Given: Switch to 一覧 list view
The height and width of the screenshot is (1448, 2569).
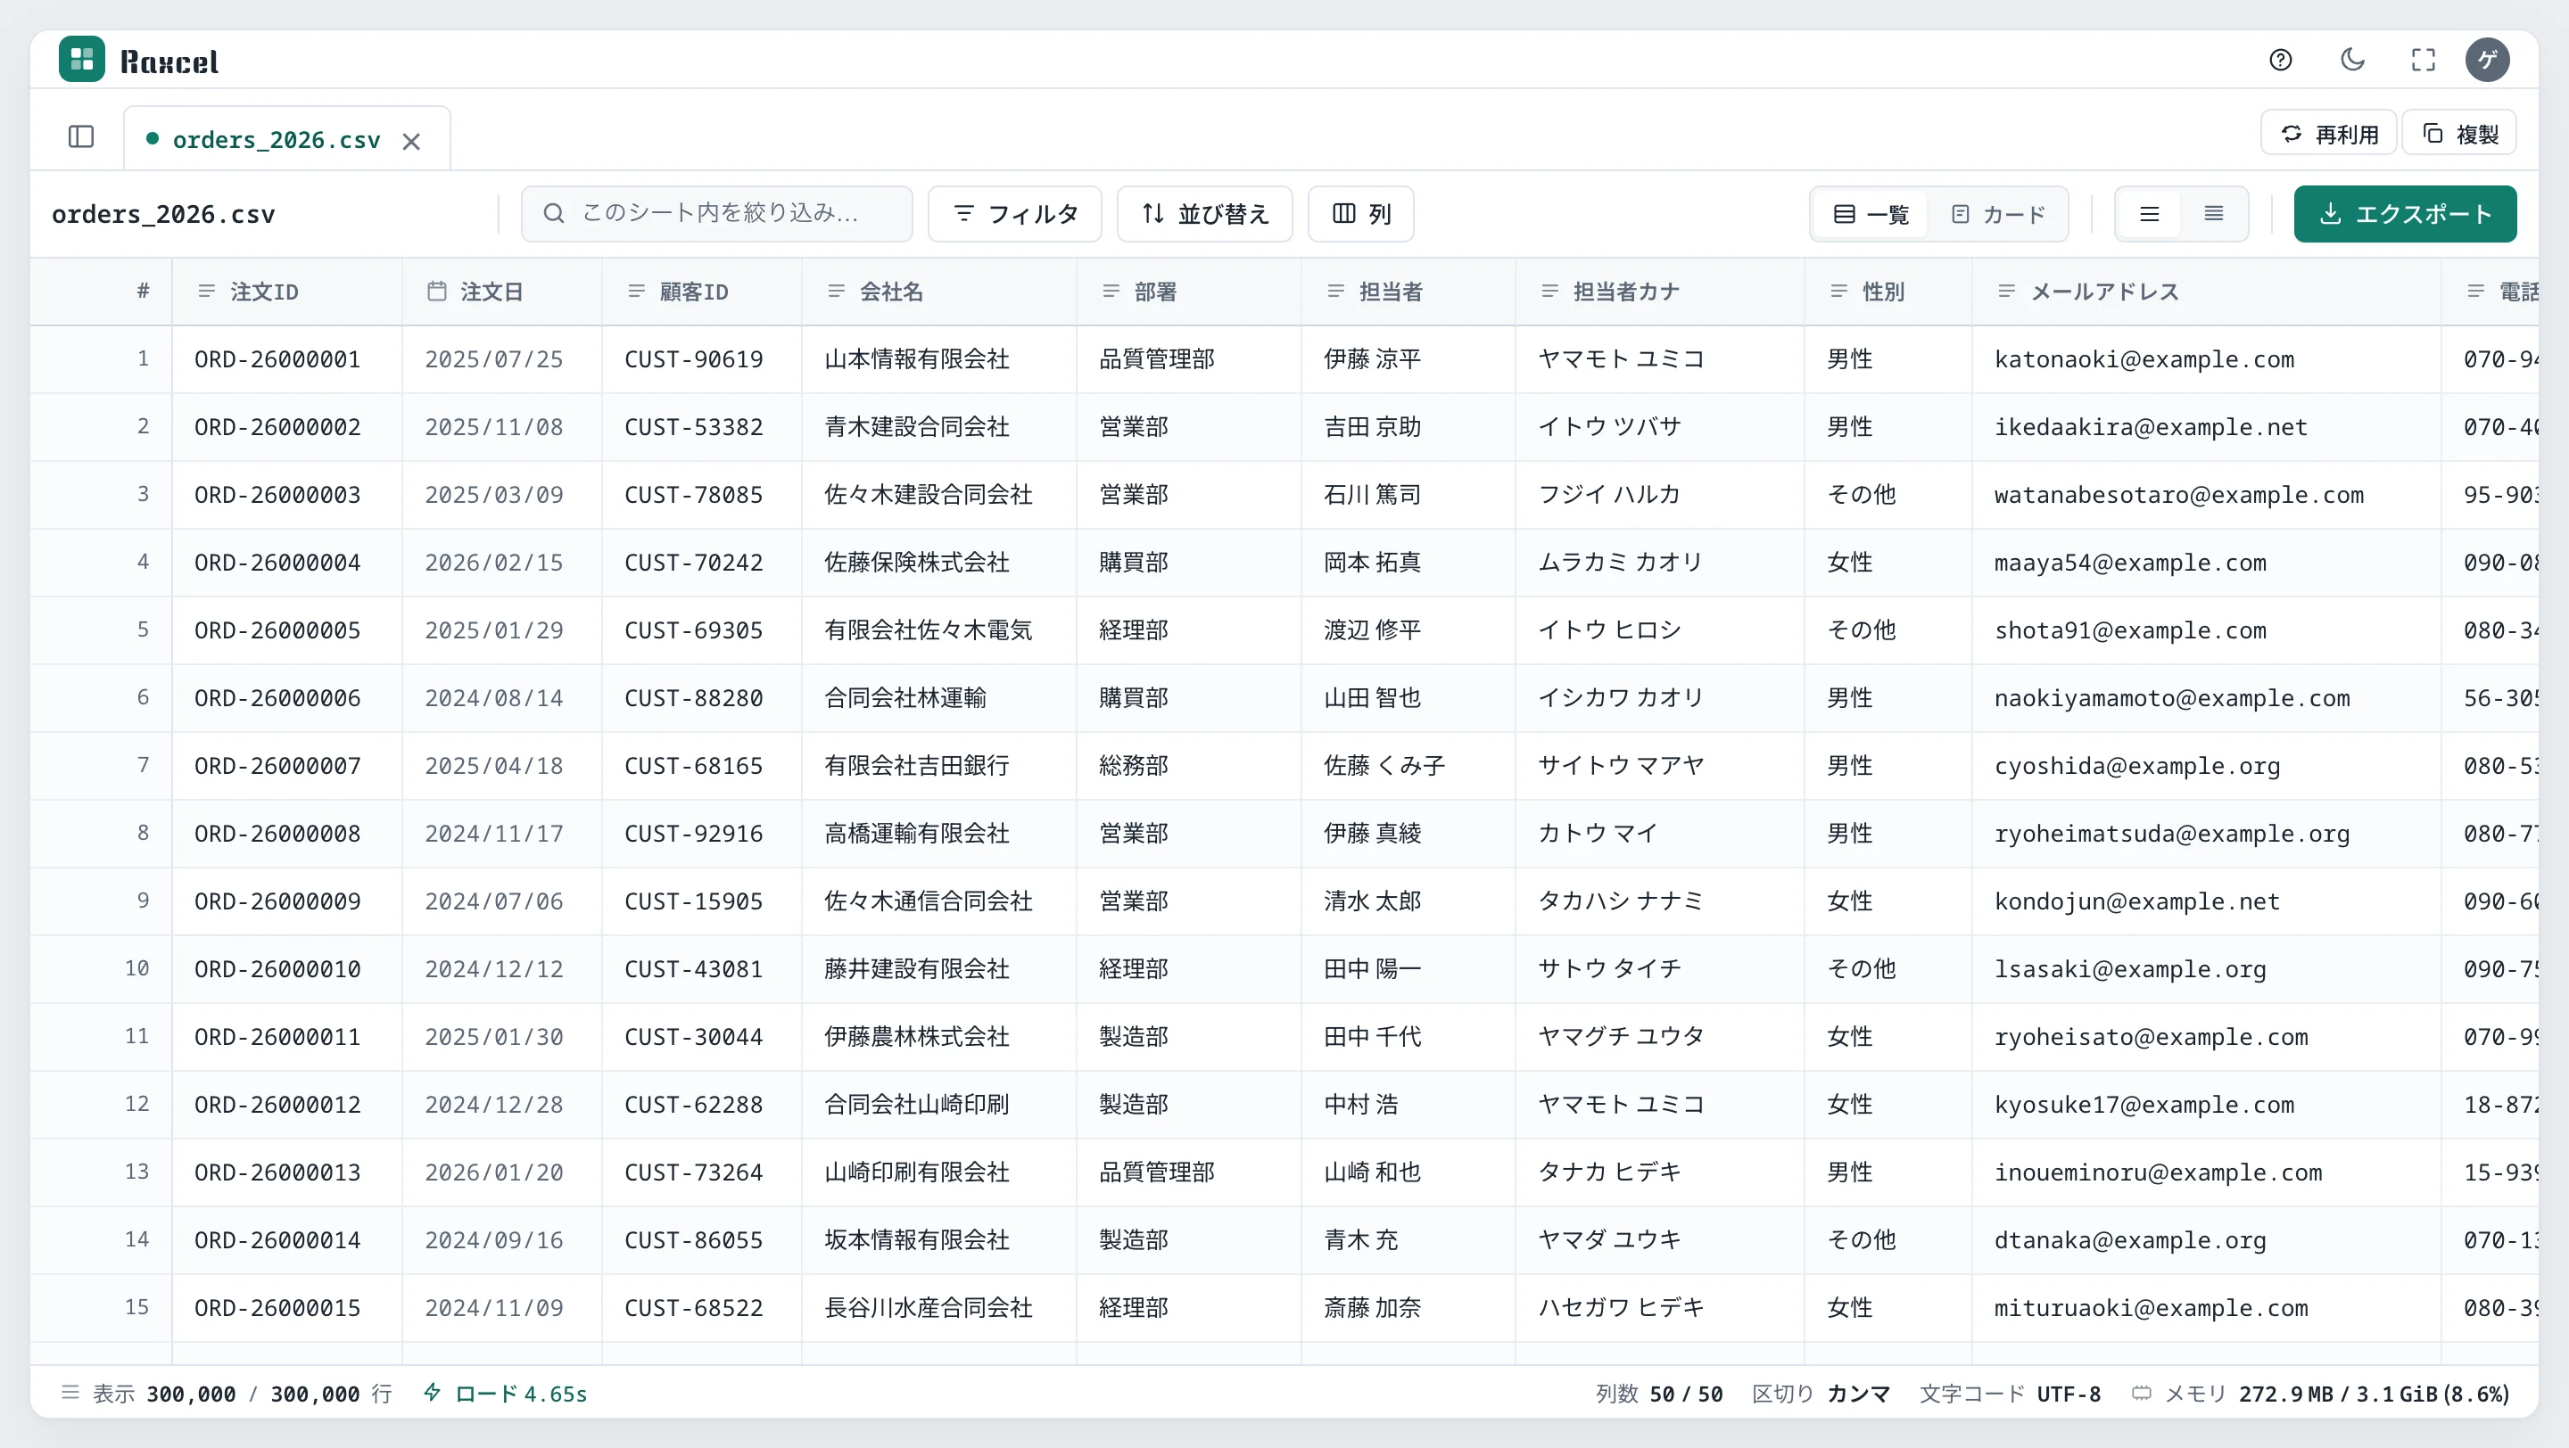Looking at the screenshot, I should 1871,214.
